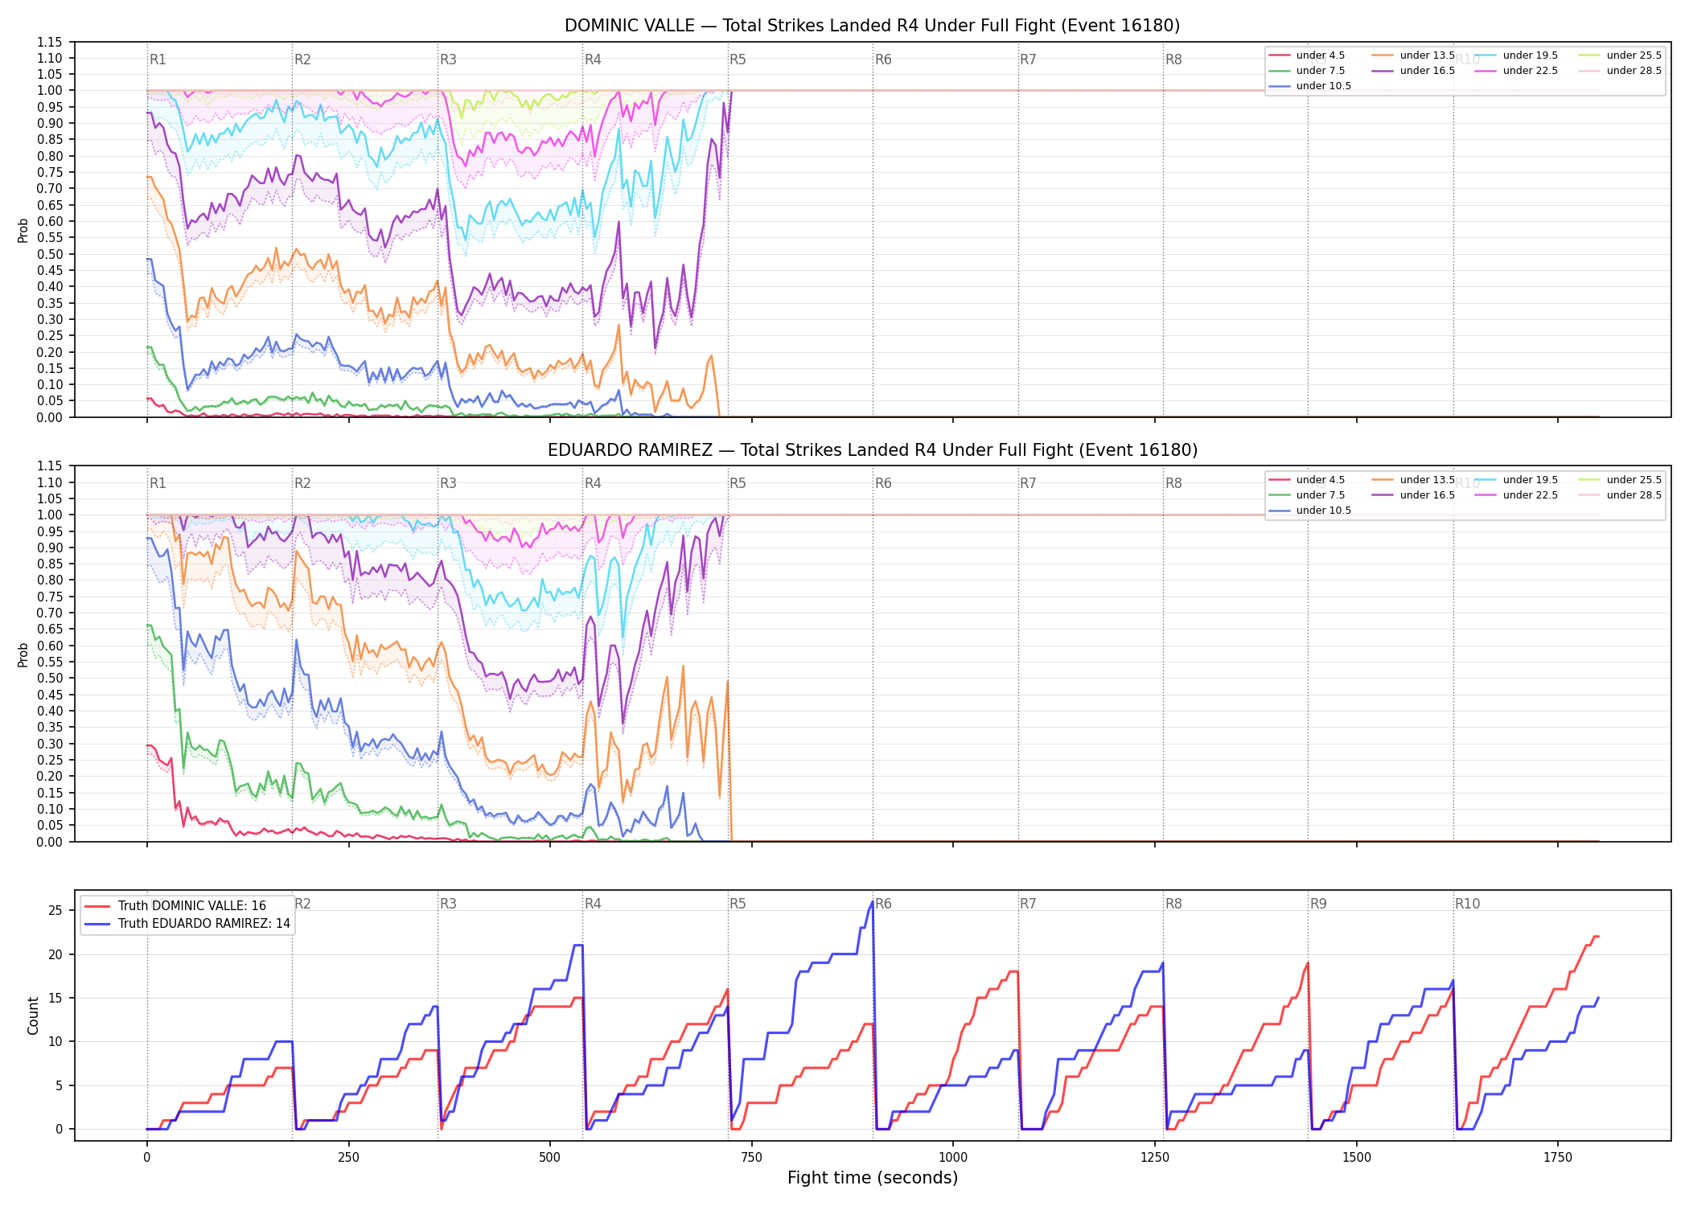Select 'under 16.5' in Dominic Valle legend

click(x=1414, y=71)
